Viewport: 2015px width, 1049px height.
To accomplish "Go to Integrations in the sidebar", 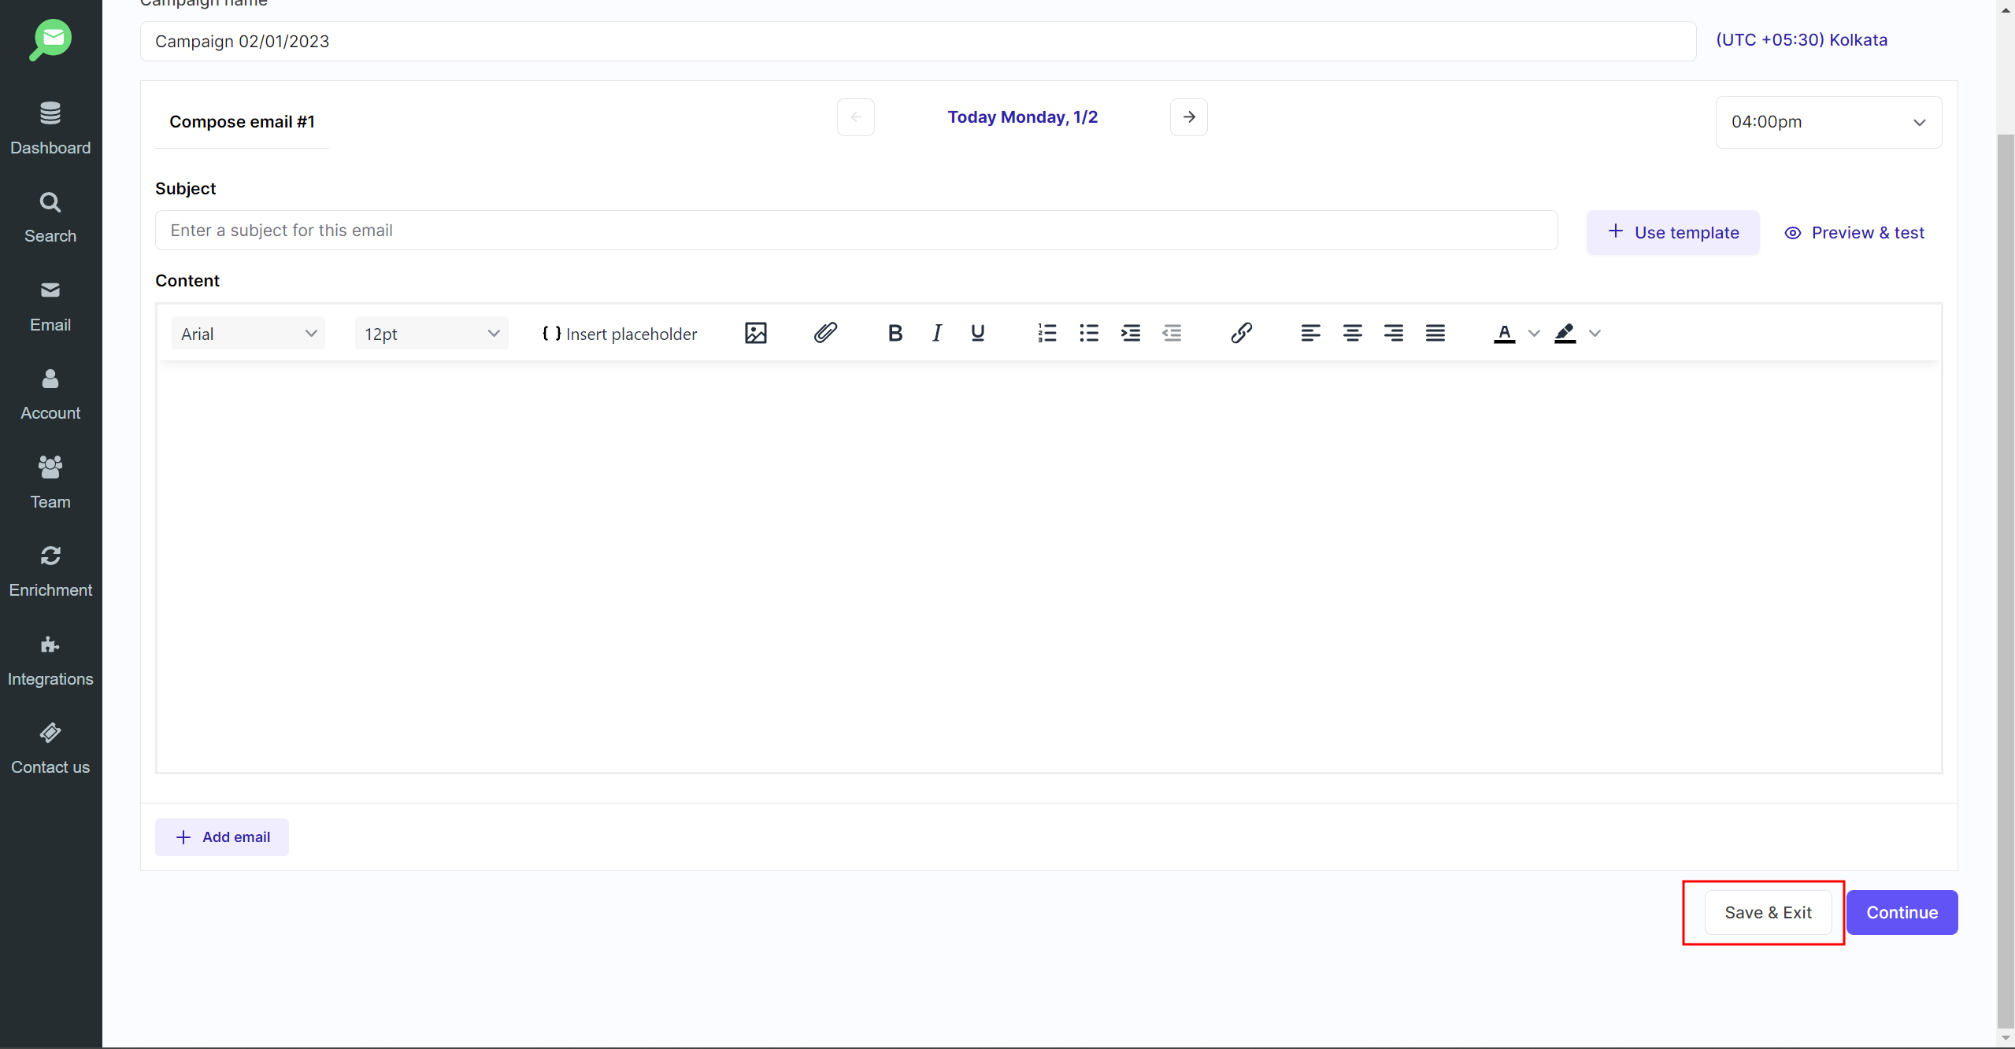I will [50, 660].
